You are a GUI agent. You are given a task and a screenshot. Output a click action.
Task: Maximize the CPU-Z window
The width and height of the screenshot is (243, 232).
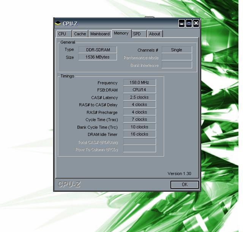[x=189, y=24]
